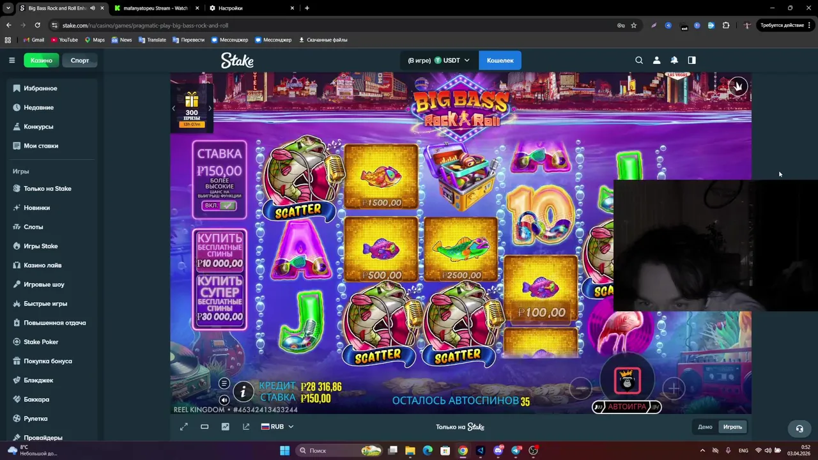818x460 pixels.
Task: Open Microsoft Edge from taskbar
Action: pyautogui.click(x=428, y=450)
